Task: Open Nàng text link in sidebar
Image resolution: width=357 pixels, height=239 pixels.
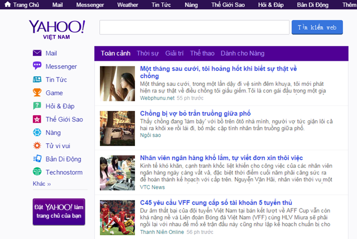Action: click(x=53, y=133)
